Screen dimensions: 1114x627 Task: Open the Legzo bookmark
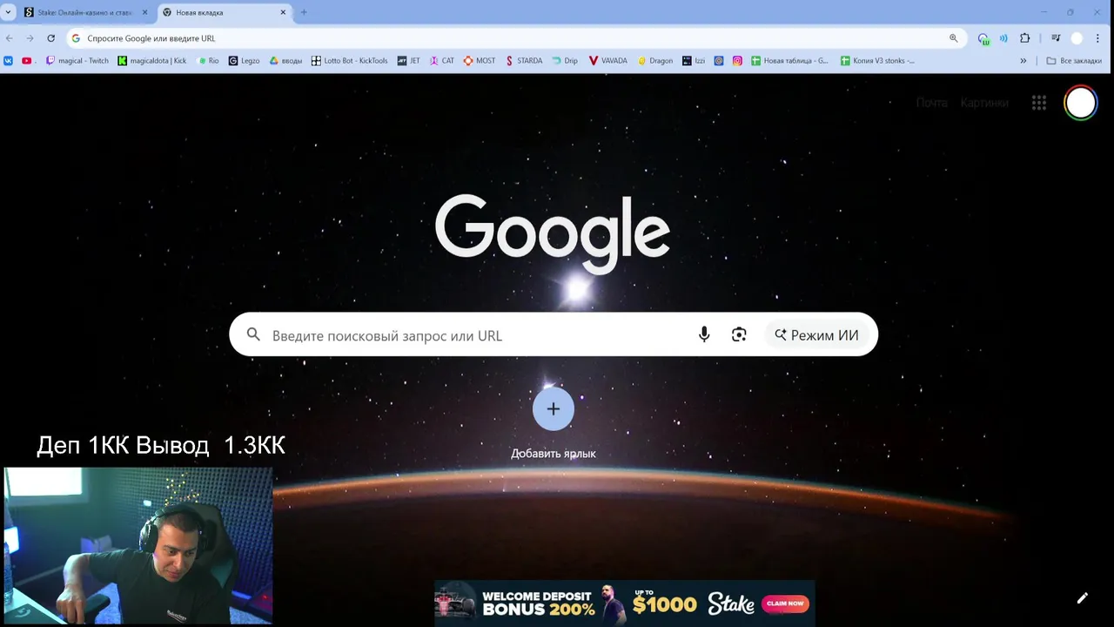click(245, 61)
